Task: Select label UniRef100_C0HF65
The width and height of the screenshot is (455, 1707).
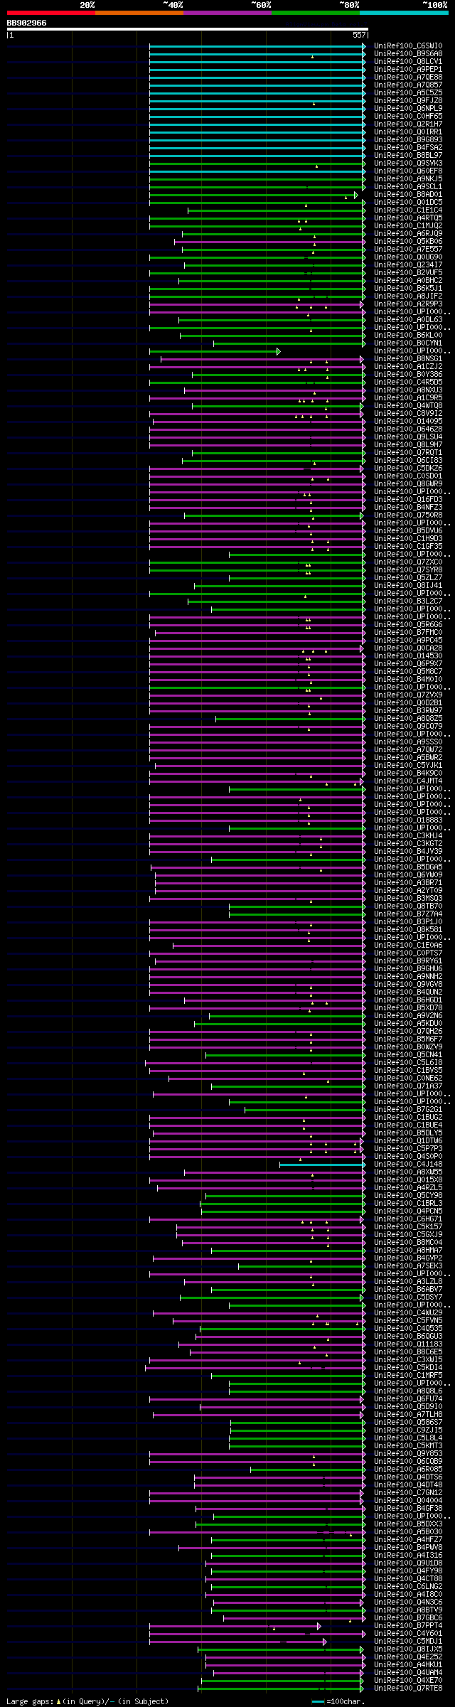Action: coord(408,117)
